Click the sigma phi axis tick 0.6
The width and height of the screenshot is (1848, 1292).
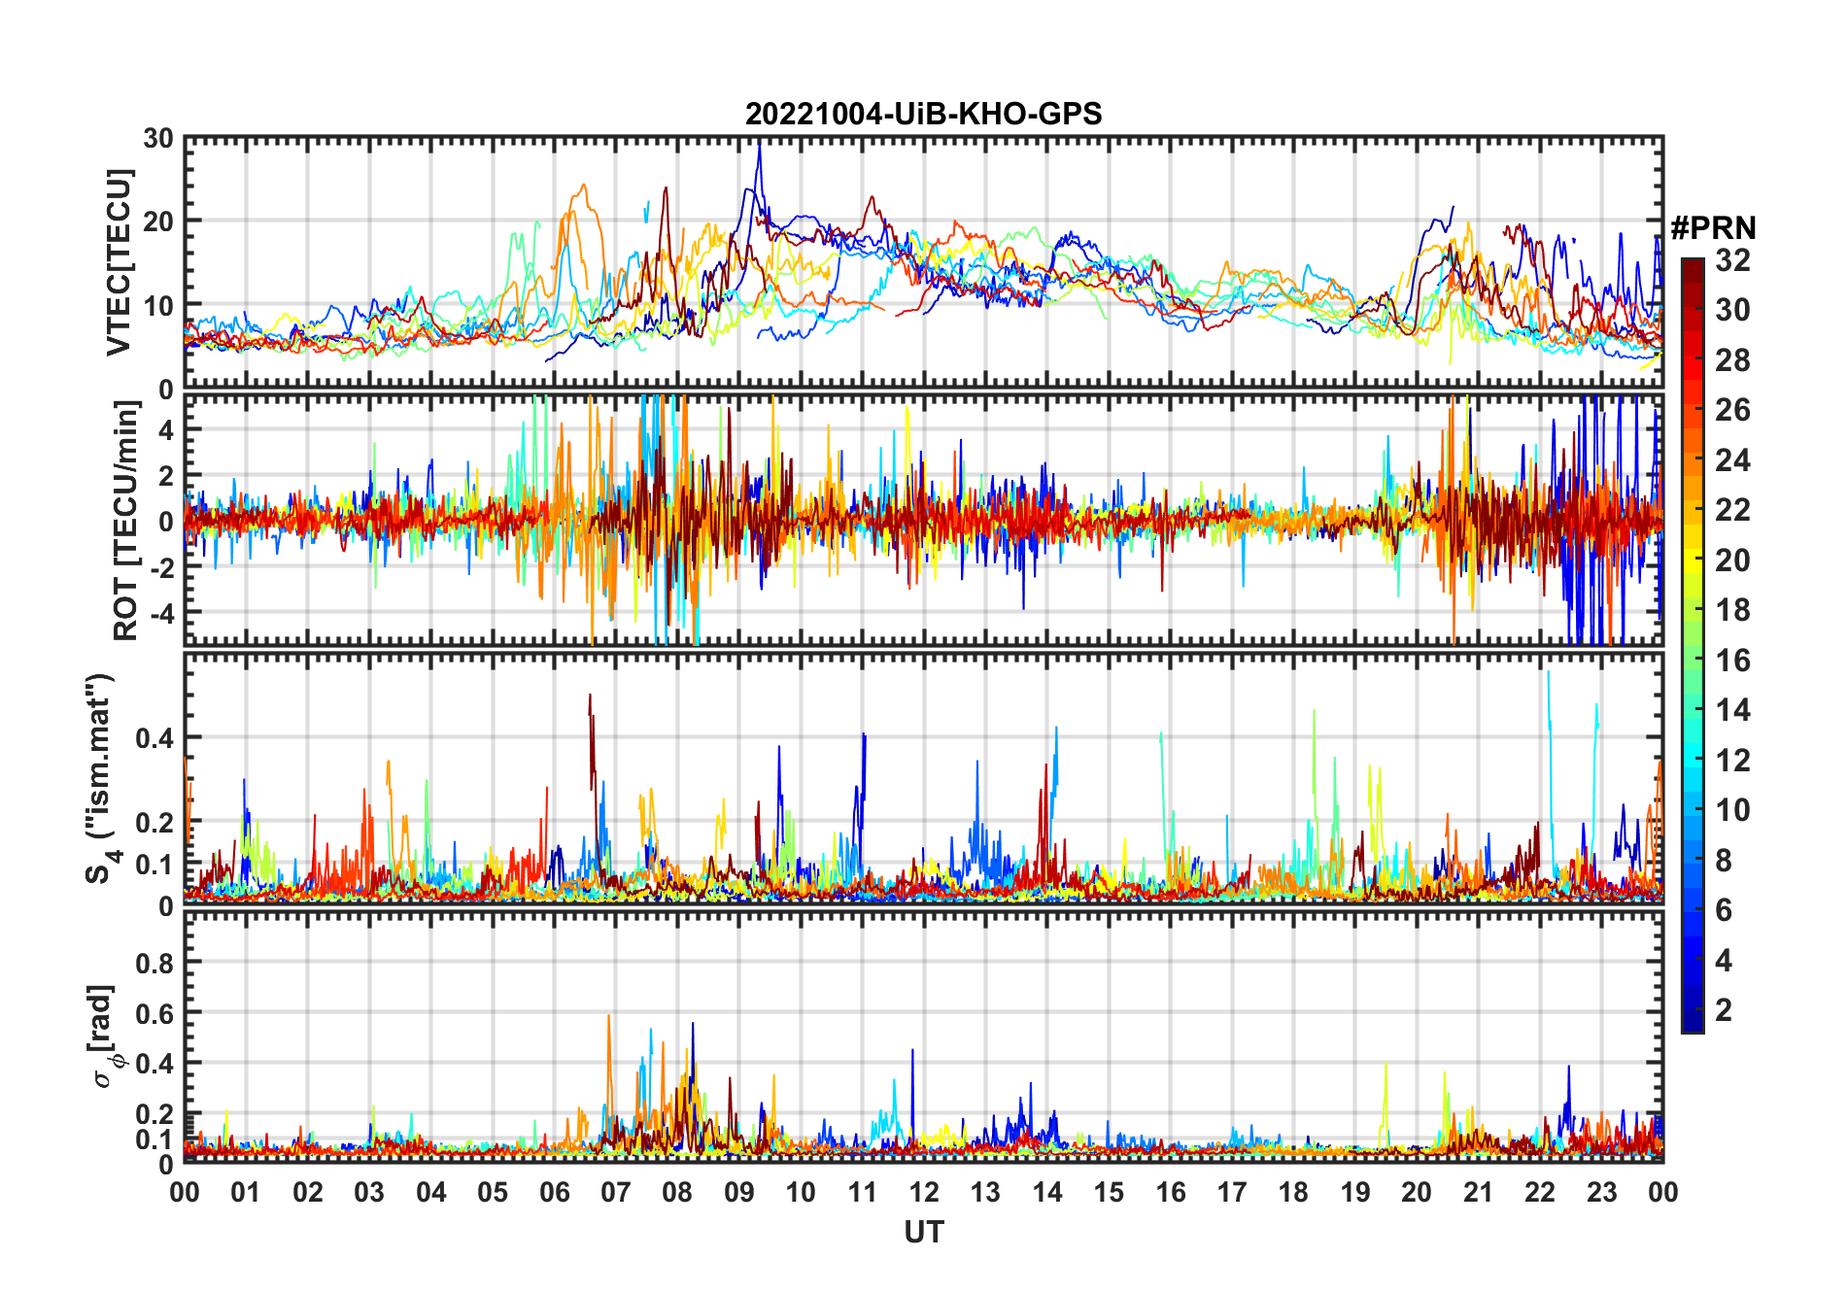coord(154,1013)
